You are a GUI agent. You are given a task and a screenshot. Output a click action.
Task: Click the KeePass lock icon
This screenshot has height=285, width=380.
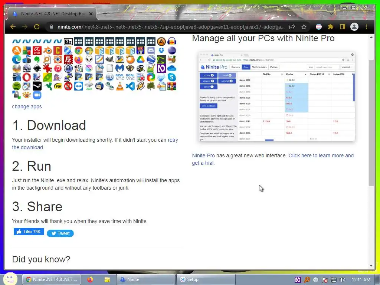[x=68, y=68]
